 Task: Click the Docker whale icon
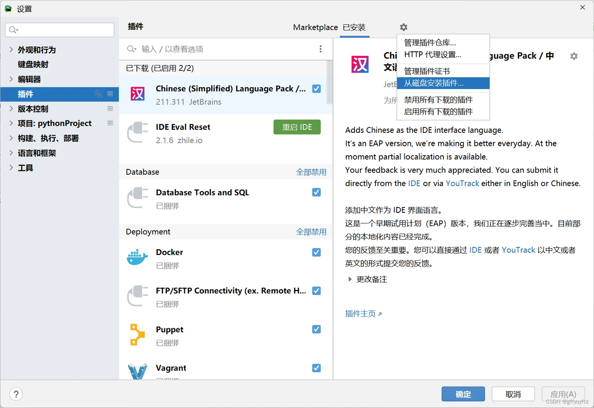point(137,257)
